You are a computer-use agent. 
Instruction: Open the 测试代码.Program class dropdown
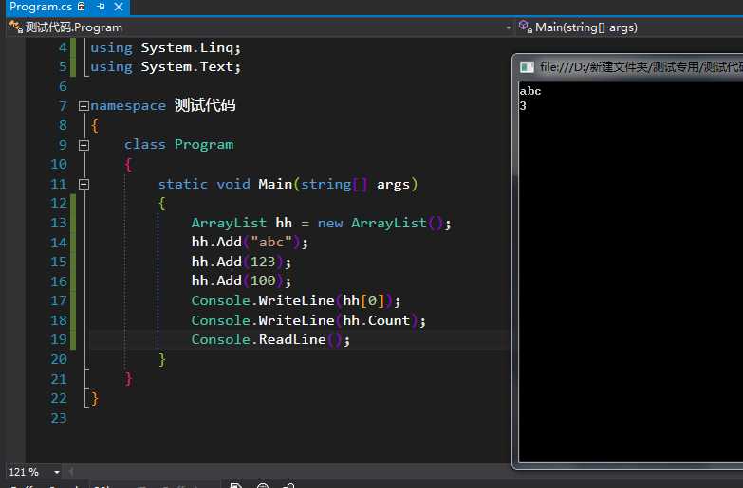click(508, 27)
